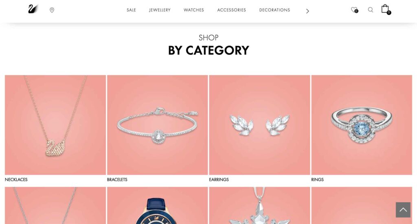Click the Swarovski swan logo
This screenshot has width=417, height=224.
[x=33, y=9]
